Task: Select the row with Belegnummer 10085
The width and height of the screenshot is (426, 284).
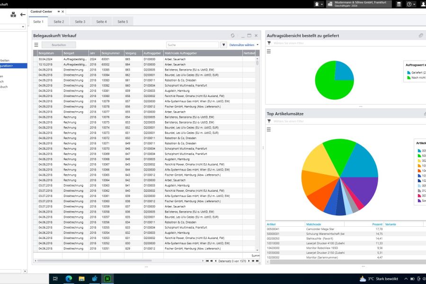Action: [x=144, y=70]
